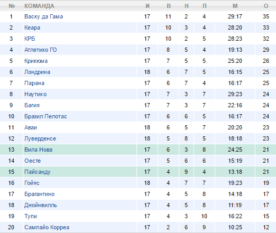Open the Наутико team page
276x233 pixels.
click(x=35, y=94)
